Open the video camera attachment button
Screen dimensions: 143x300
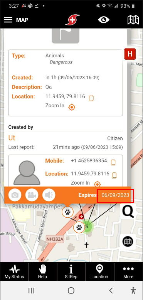click(x=32, y=195)
